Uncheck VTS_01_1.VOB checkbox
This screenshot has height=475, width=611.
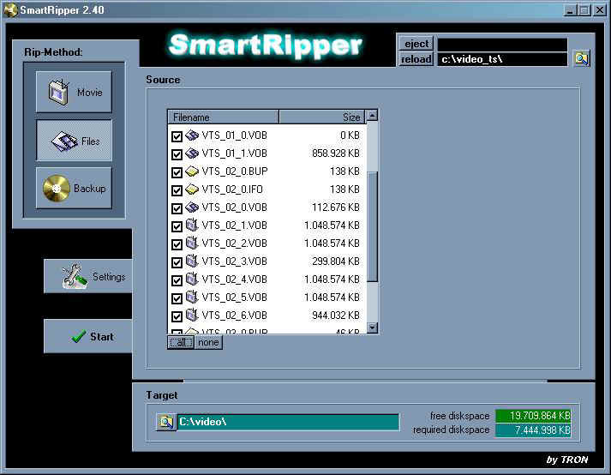click(x=177, y=154)
